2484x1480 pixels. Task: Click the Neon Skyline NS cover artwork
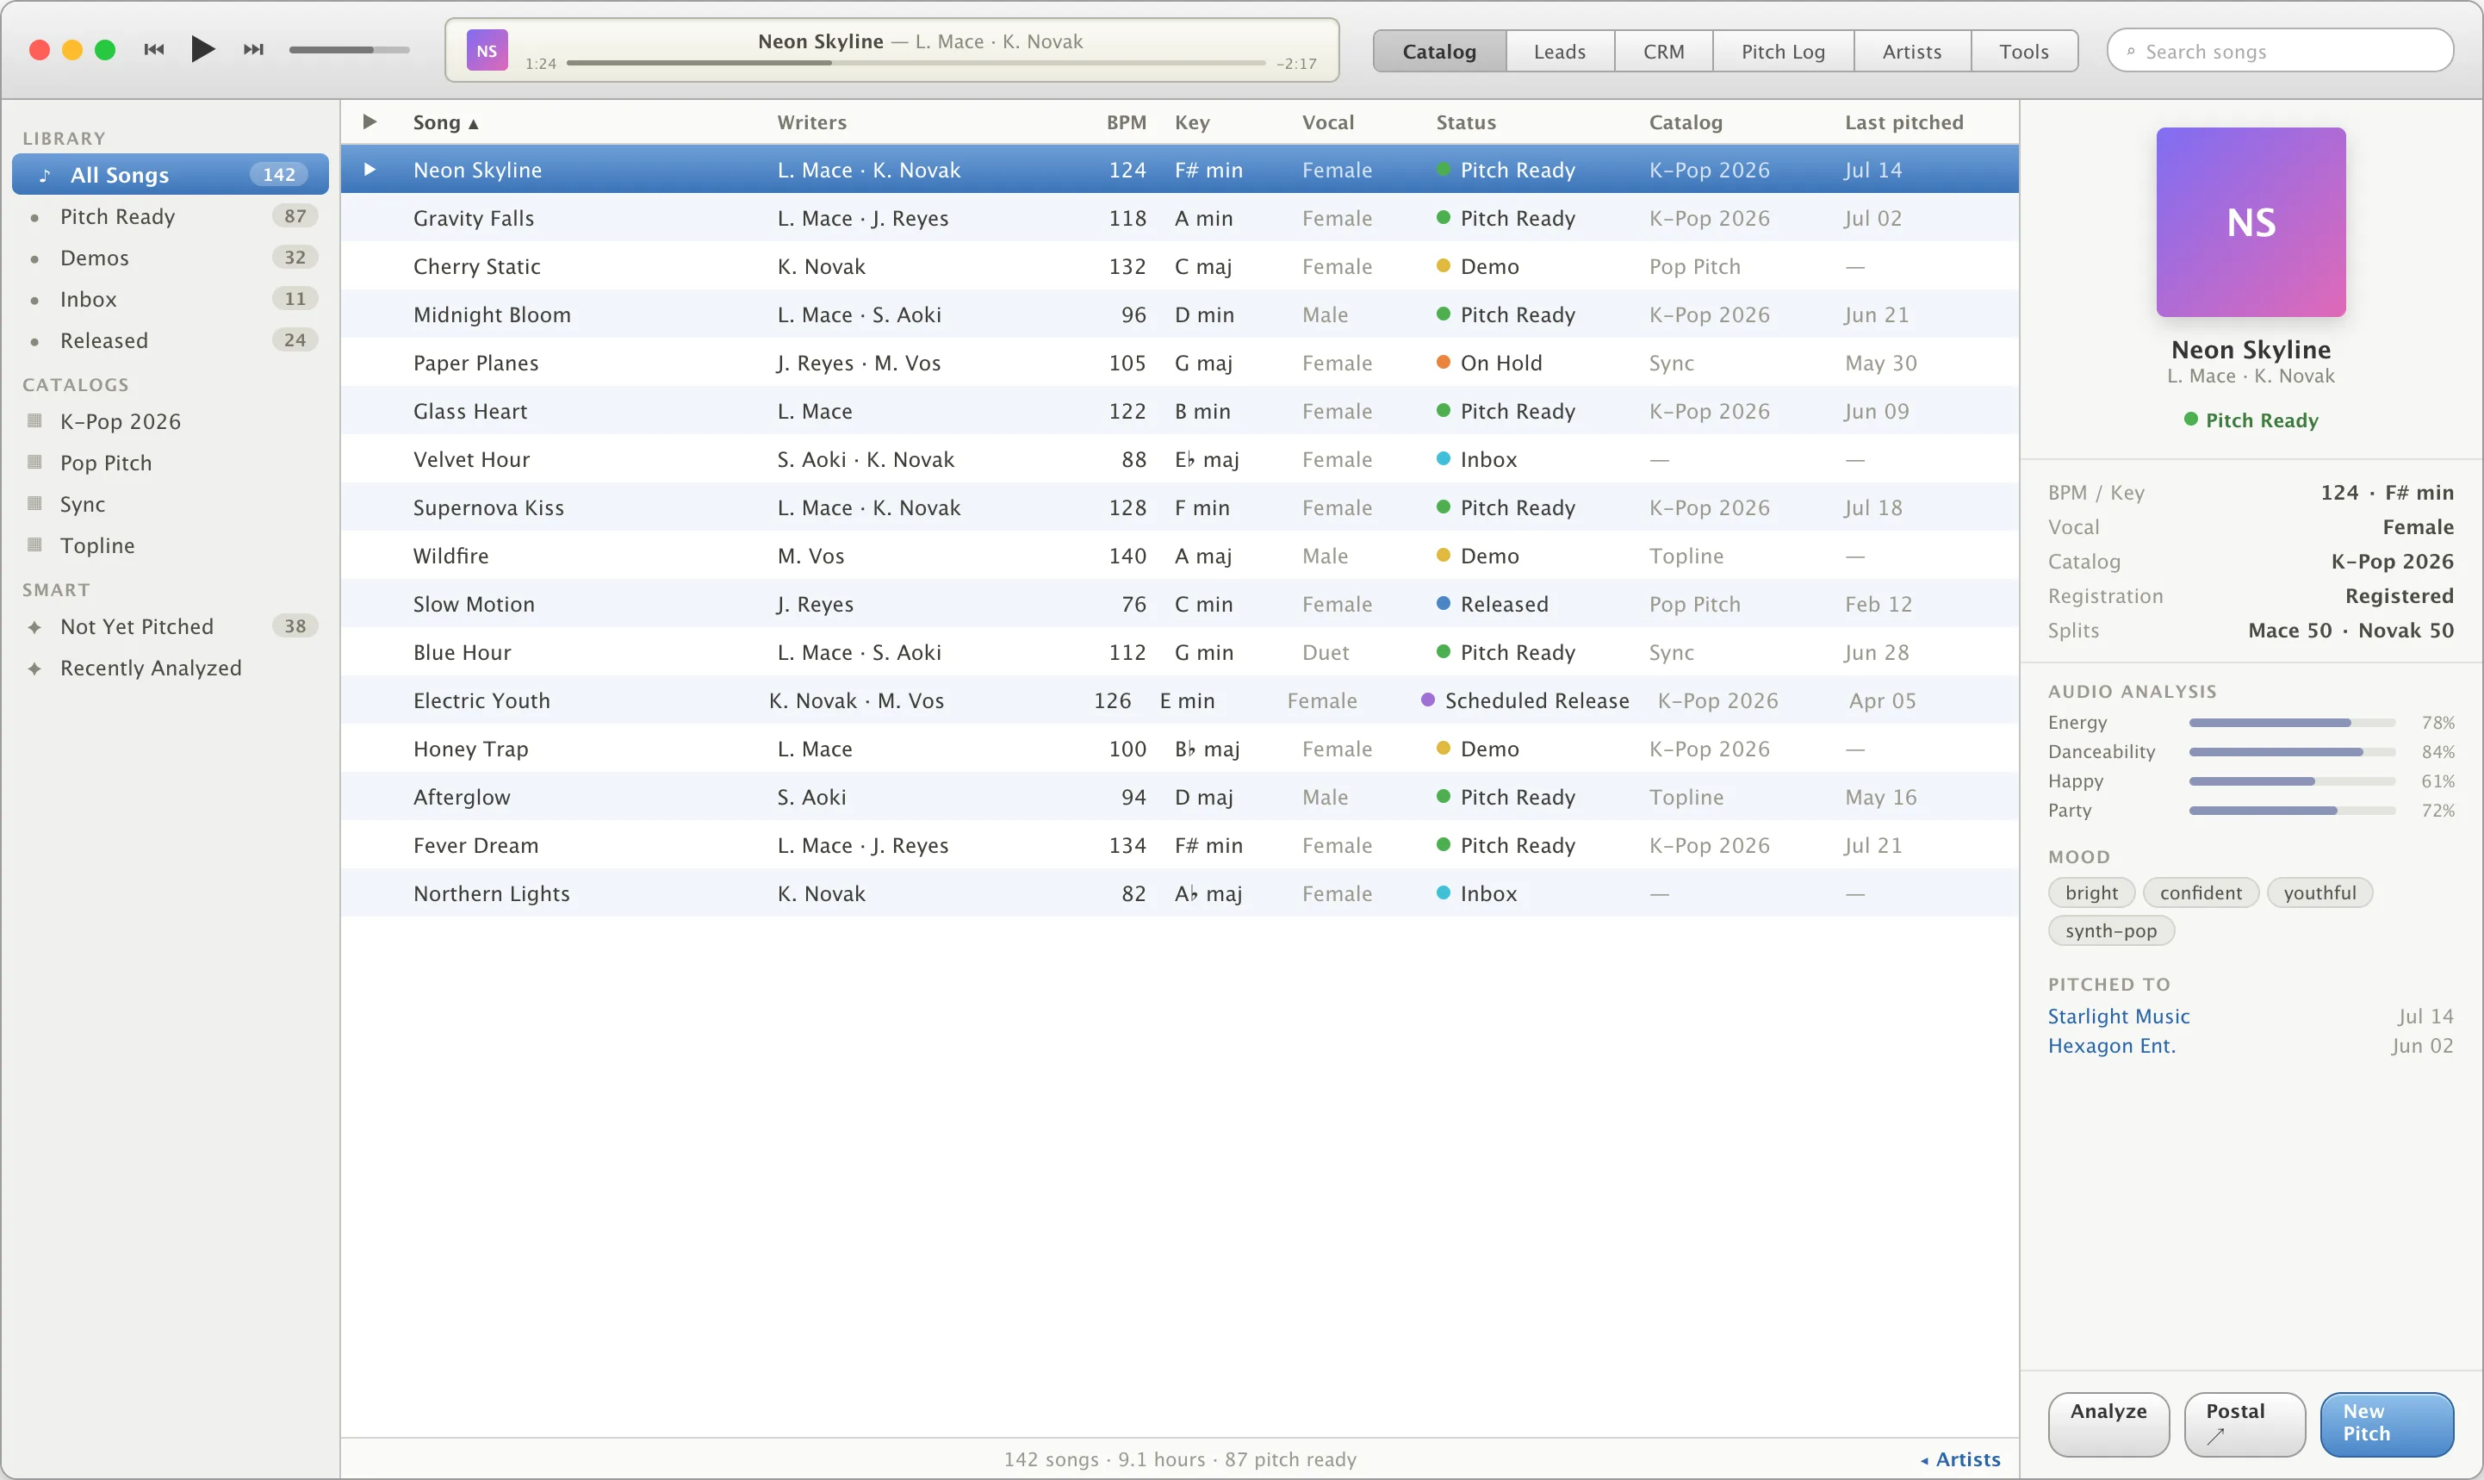pos(2251,221)
